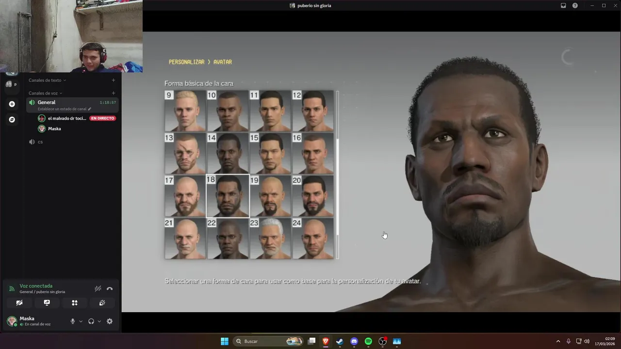Open the General voice channel

click(x=72, y=105)
